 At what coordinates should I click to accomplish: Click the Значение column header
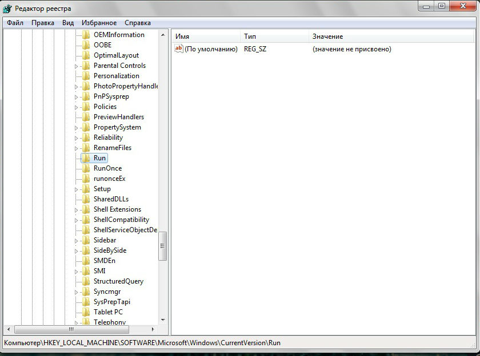pyautogui.click(x=389, y=37)
